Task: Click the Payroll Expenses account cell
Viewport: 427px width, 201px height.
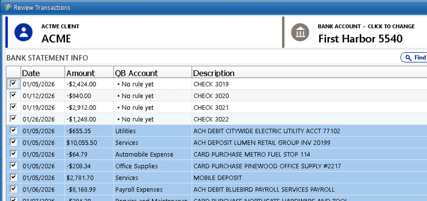Action: (x=153, y=190)
